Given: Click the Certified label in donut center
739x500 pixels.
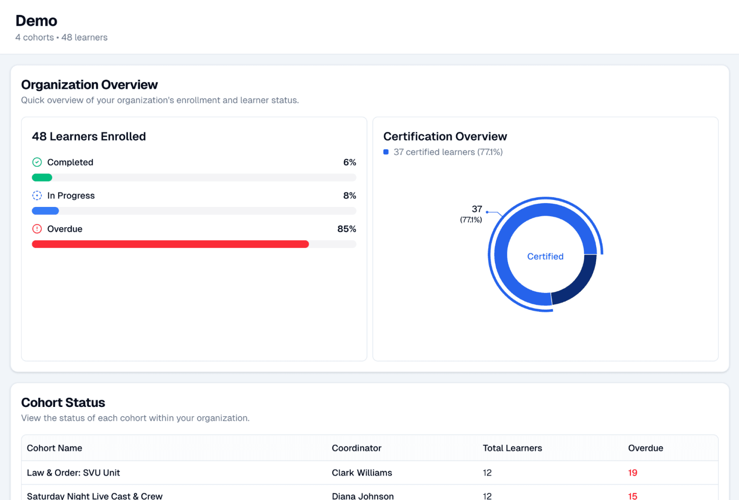Looking at the screenshot, I should pyautogui.click(x=545, y=257).
